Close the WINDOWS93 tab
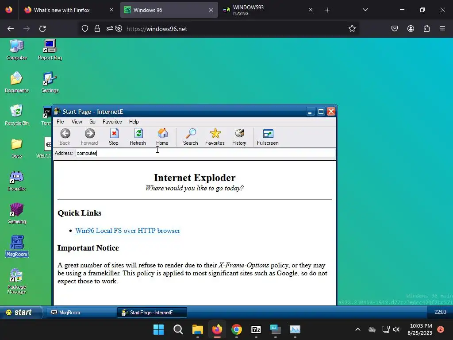The width and height of the screenshot is (453, 340). point(311,10)
